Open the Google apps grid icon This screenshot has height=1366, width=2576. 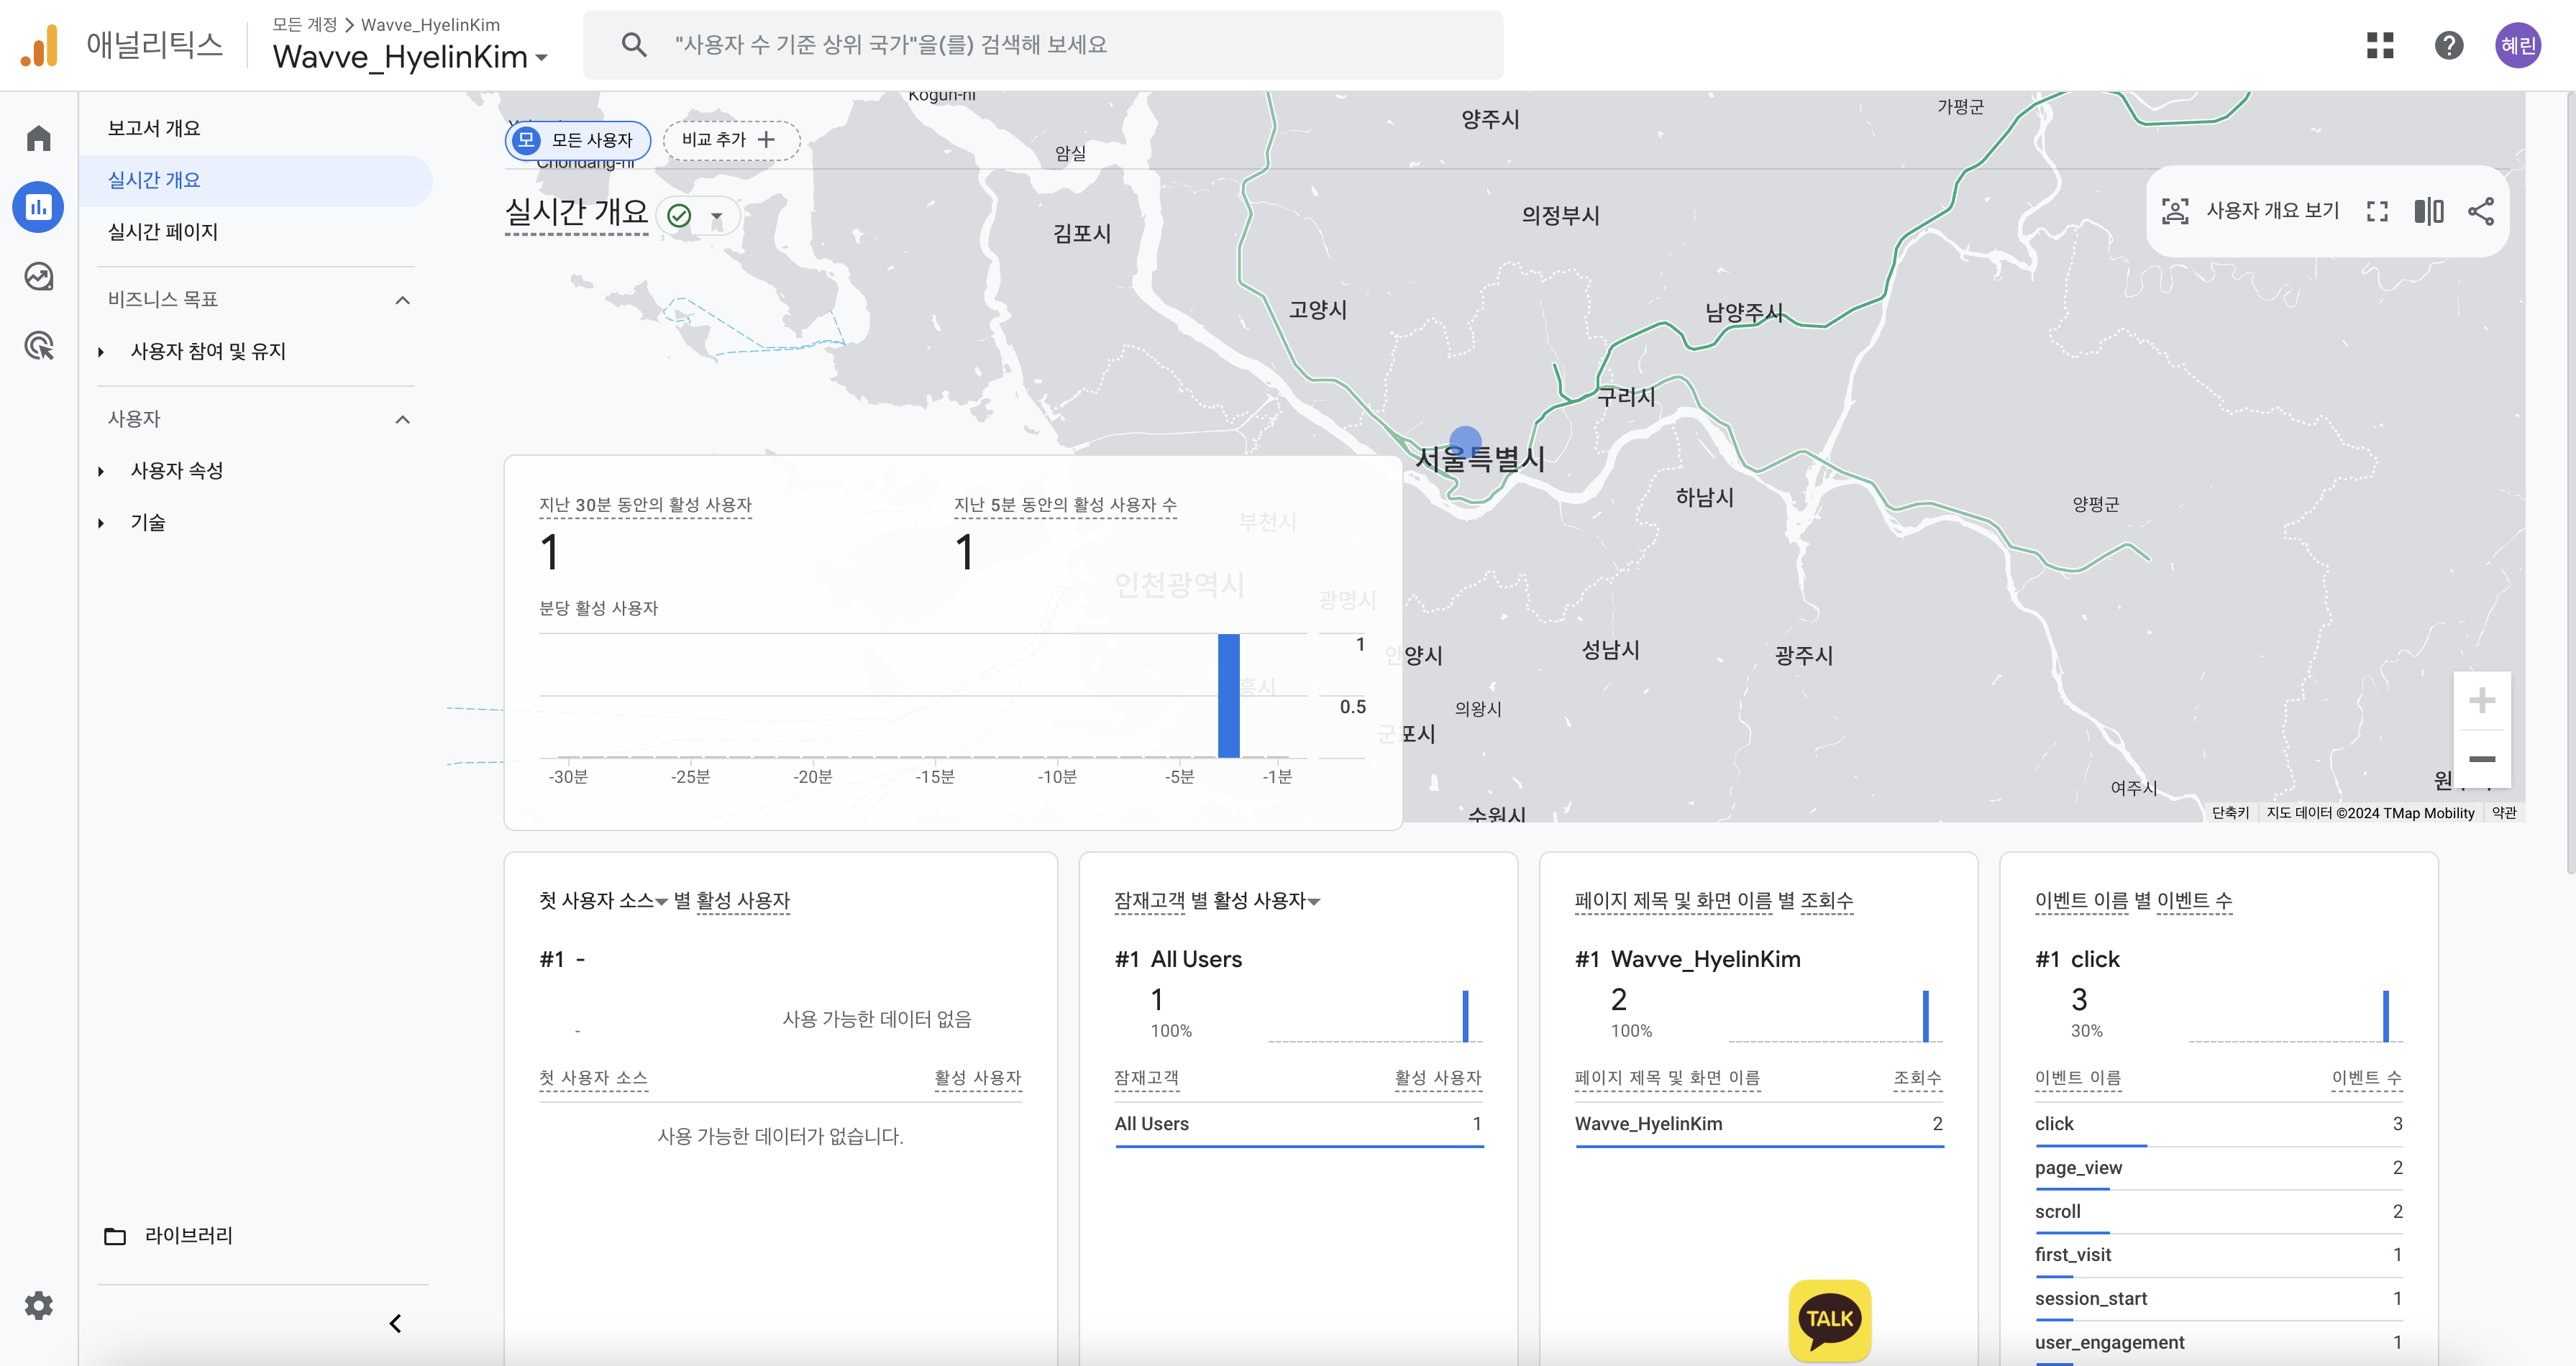click(x=2380, y=45)
